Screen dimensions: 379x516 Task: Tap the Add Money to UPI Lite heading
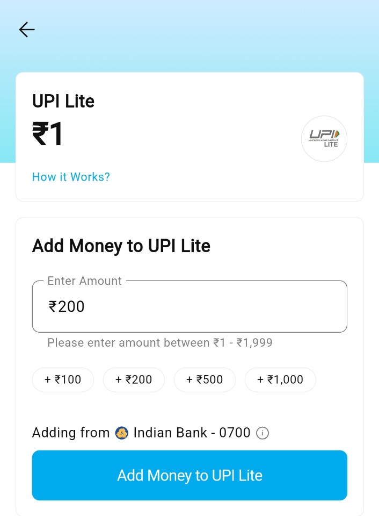[121, 246]
